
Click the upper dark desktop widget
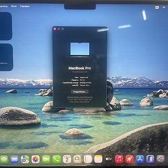pyautogui.click(x=6, y=26)
